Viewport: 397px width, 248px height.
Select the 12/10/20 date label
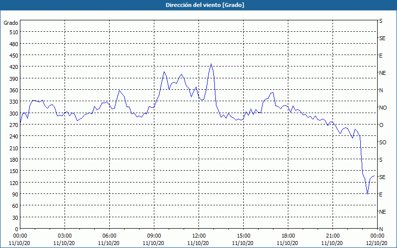(x=377, y=243)
